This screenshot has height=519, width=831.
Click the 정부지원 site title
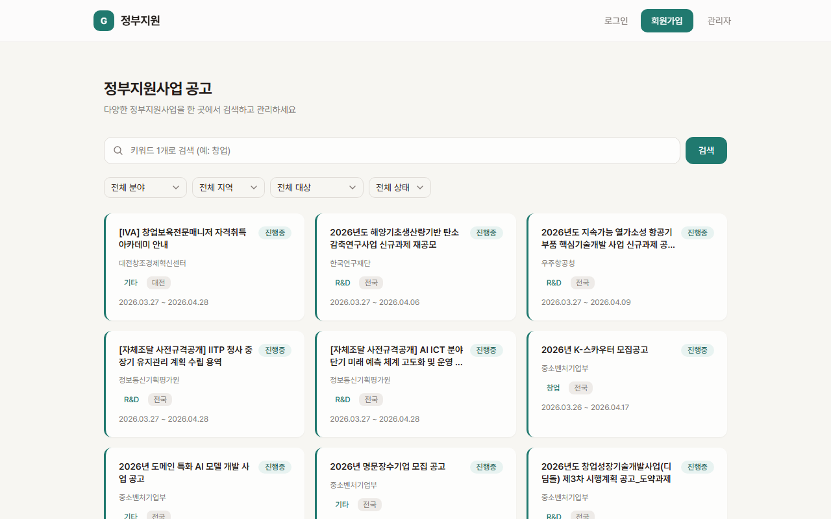pyautogui.click(x=140, y=21)
